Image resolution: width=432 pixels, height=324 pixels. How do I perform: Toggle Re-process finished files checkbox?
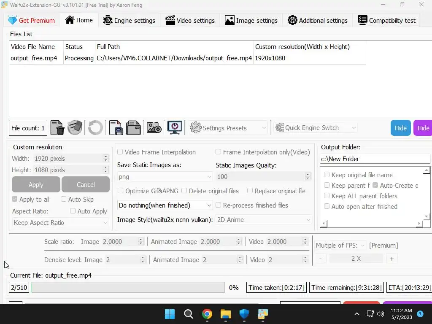tap(218, 205)
